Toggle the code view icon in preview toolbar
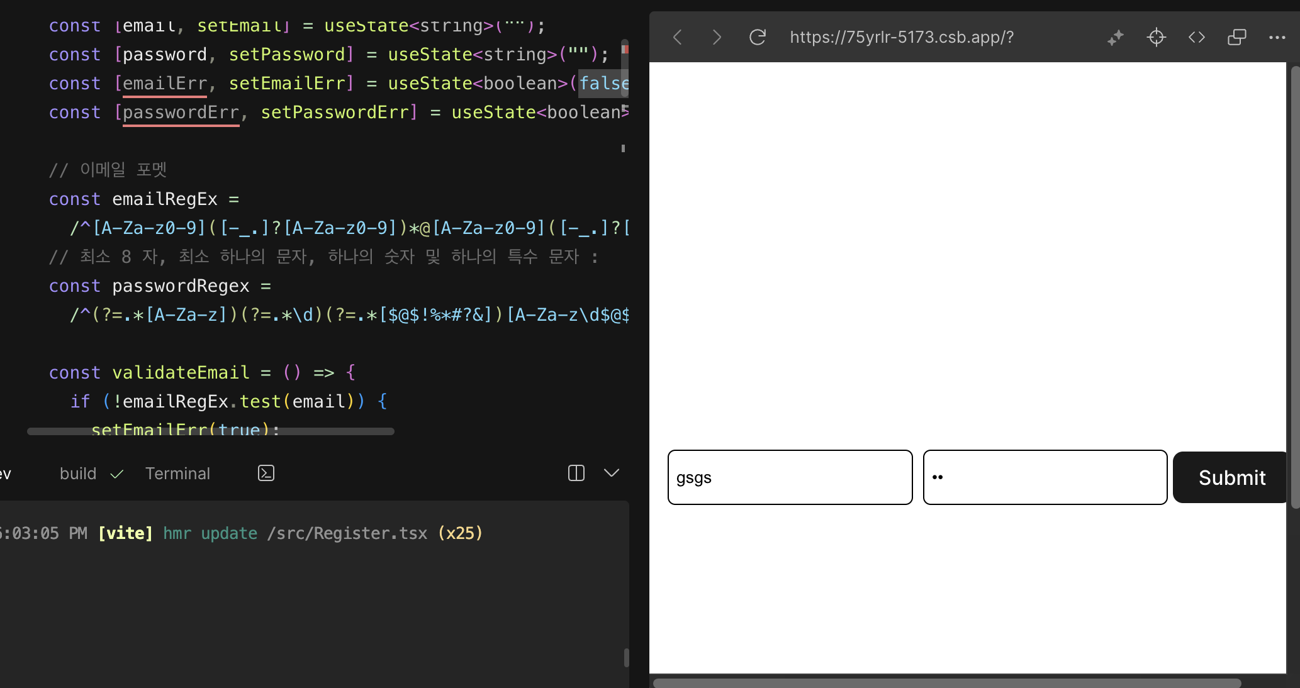 1197,37
